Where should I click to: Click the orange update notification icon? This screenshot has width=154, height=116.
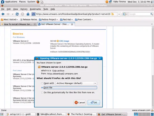click(x=107, y=2)
